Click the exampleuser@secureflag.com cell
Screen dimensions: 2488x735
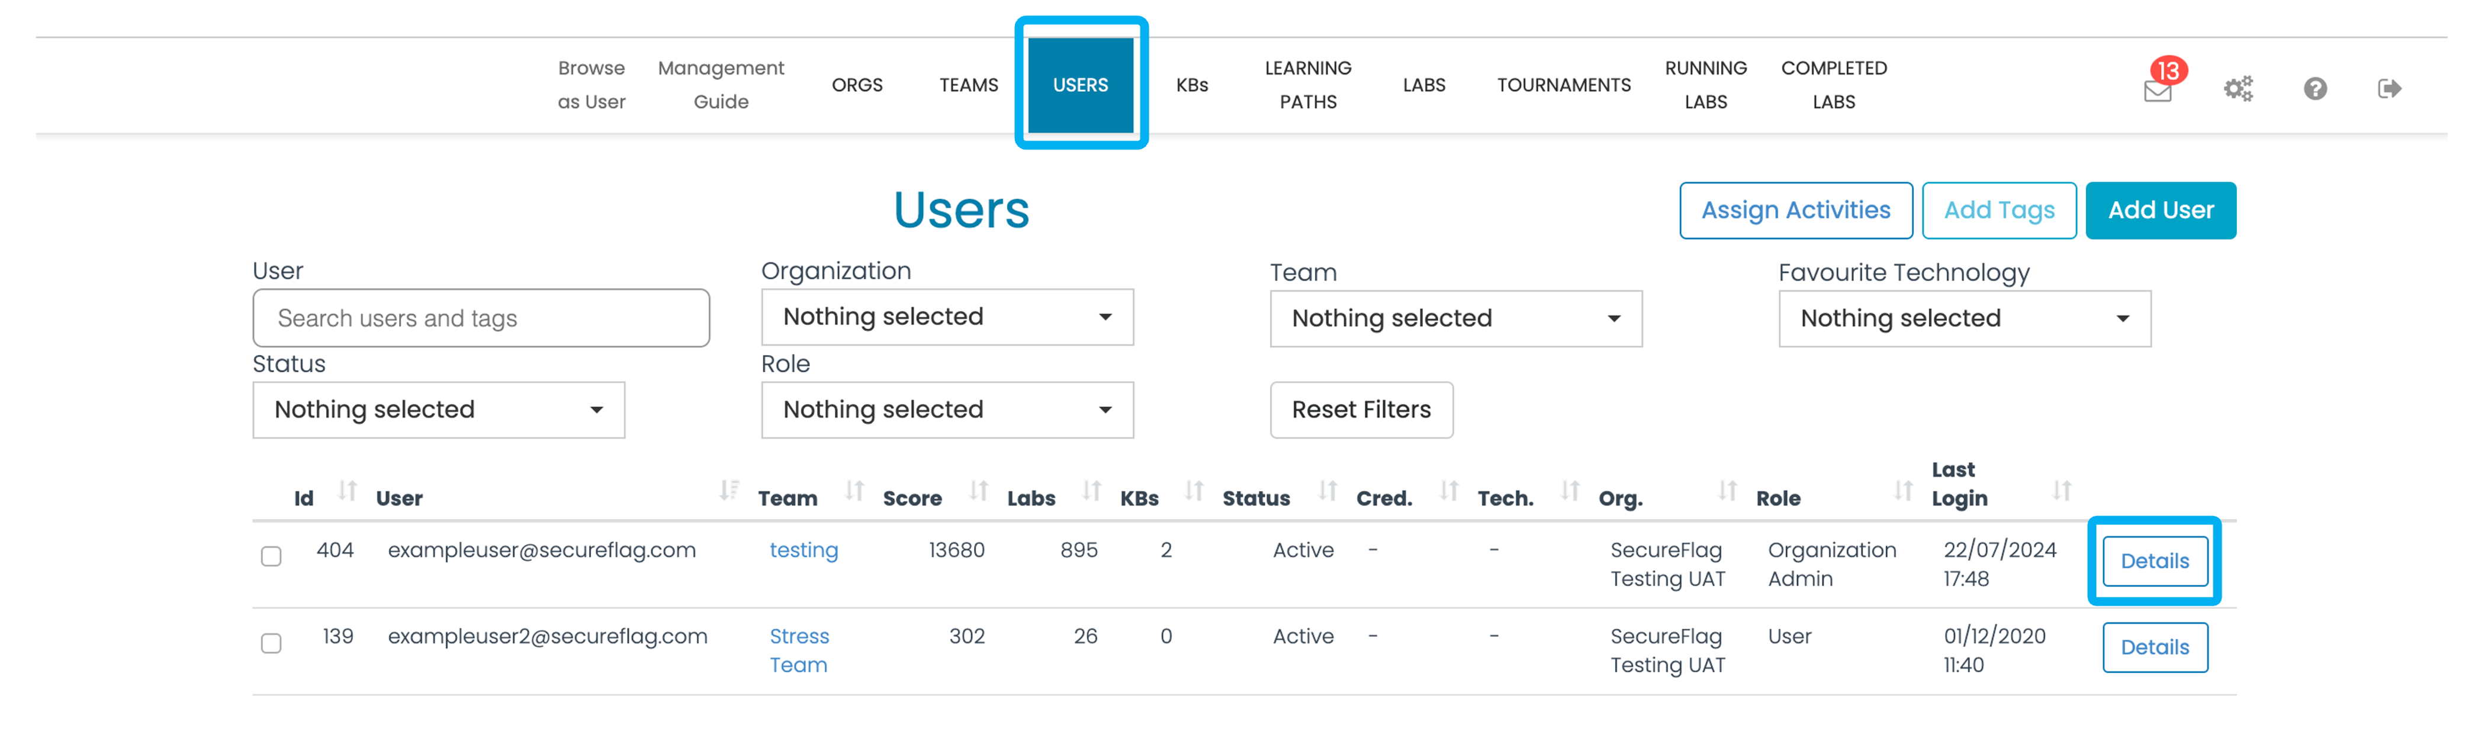click(x=542, y=550)
